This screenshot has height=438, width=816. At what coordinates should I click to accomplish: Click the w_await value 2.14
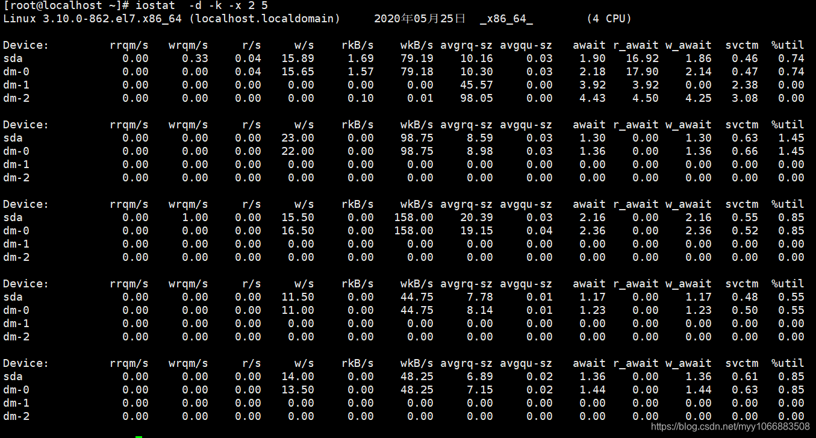pyautogui.click(x=699, y=72)
